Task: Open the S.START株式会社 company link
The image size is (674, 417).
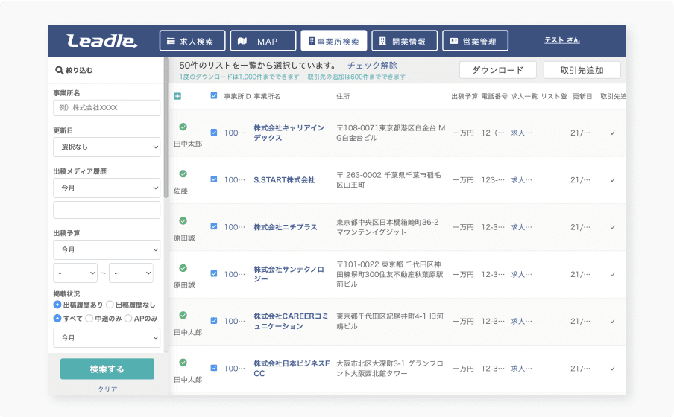Action: [x=284, y=180]
